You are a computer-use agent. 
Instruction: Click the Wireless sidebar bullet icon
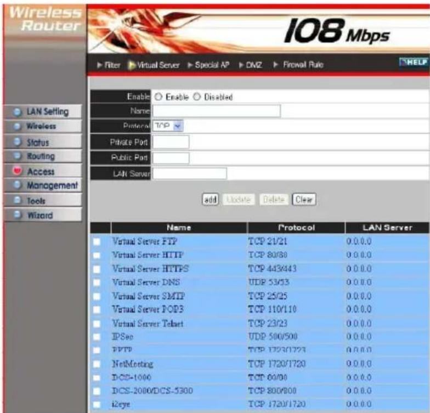[x=18, y=126]
